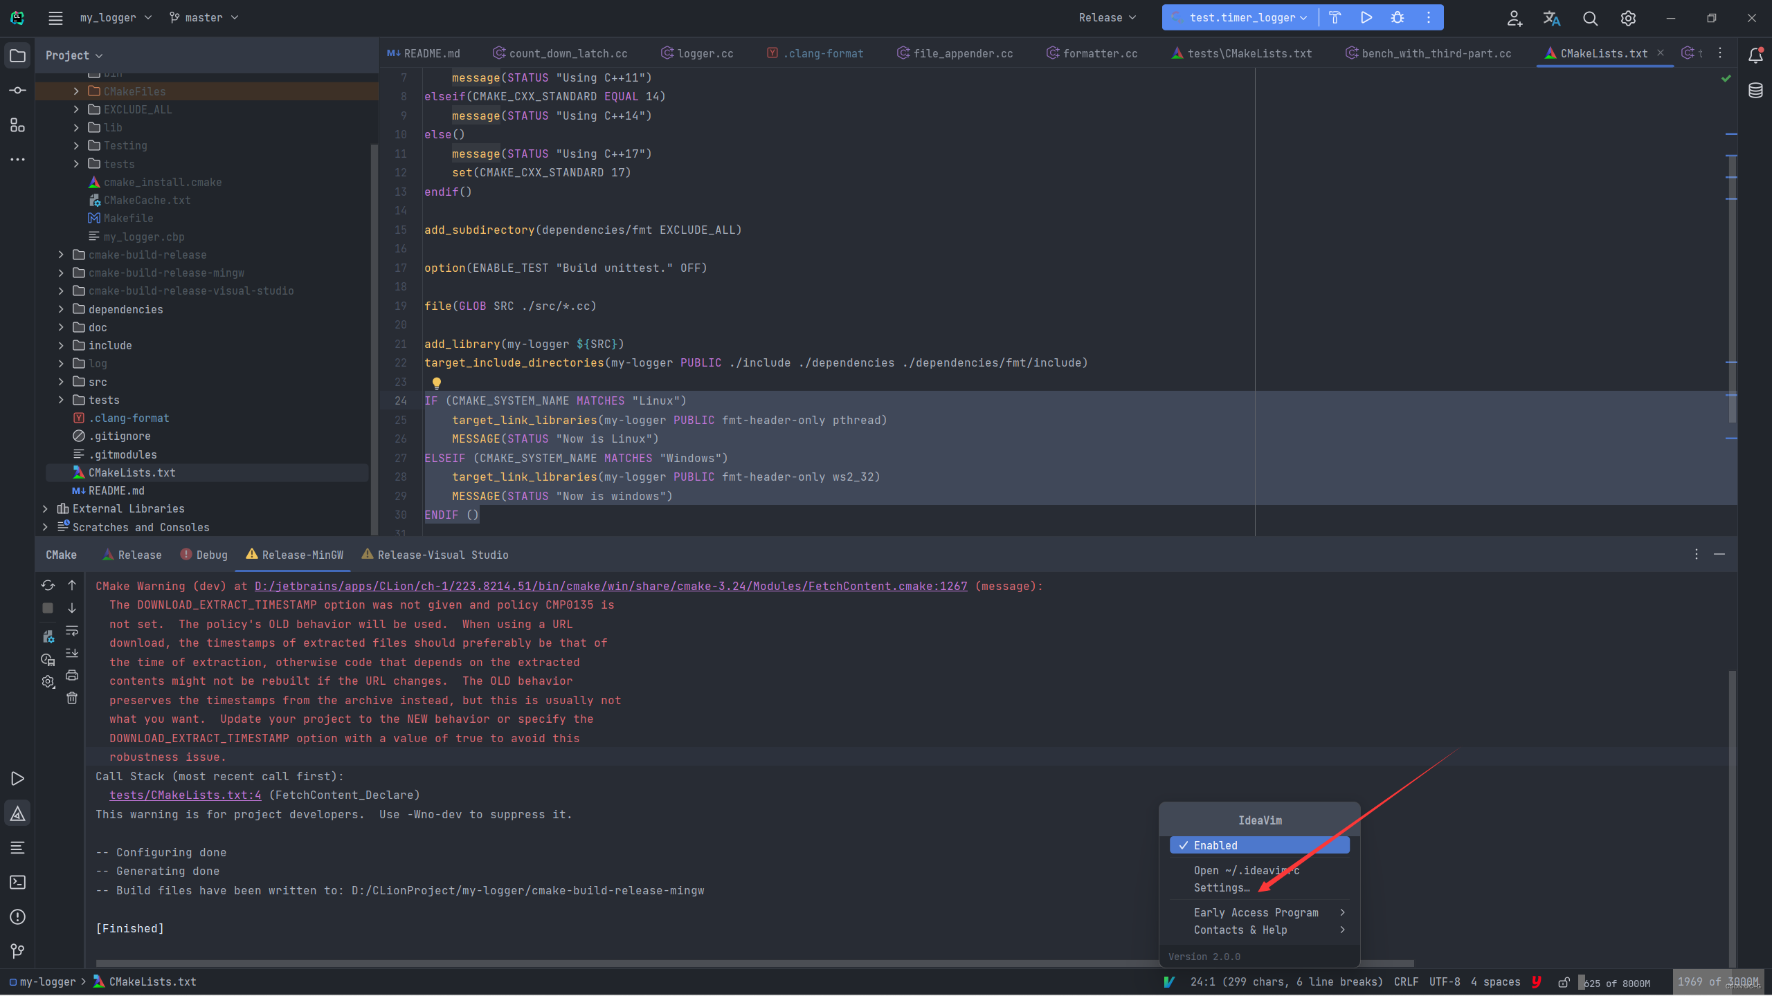Open Release profile dropdown
Viewport: 1772px width, 996px height.
[x=1107, y=18]
